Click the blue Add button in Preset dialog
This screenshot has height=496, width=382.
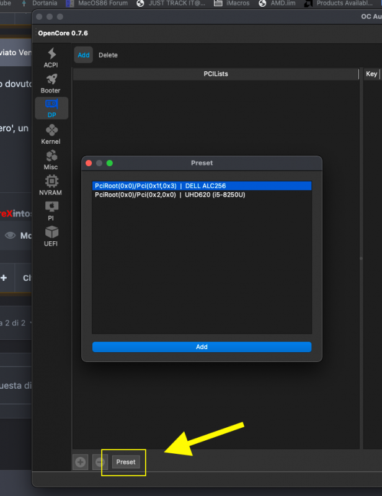click(x=202, y=347)
